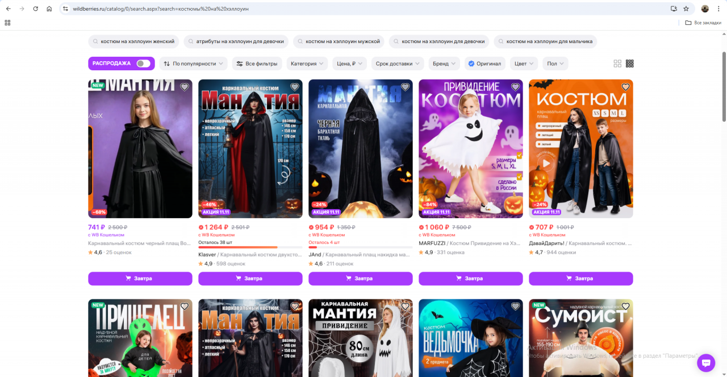This screenshot has height=377, width=727.
Task: Open the Все фильтры filter panel
Action: [x=257, y=63]
